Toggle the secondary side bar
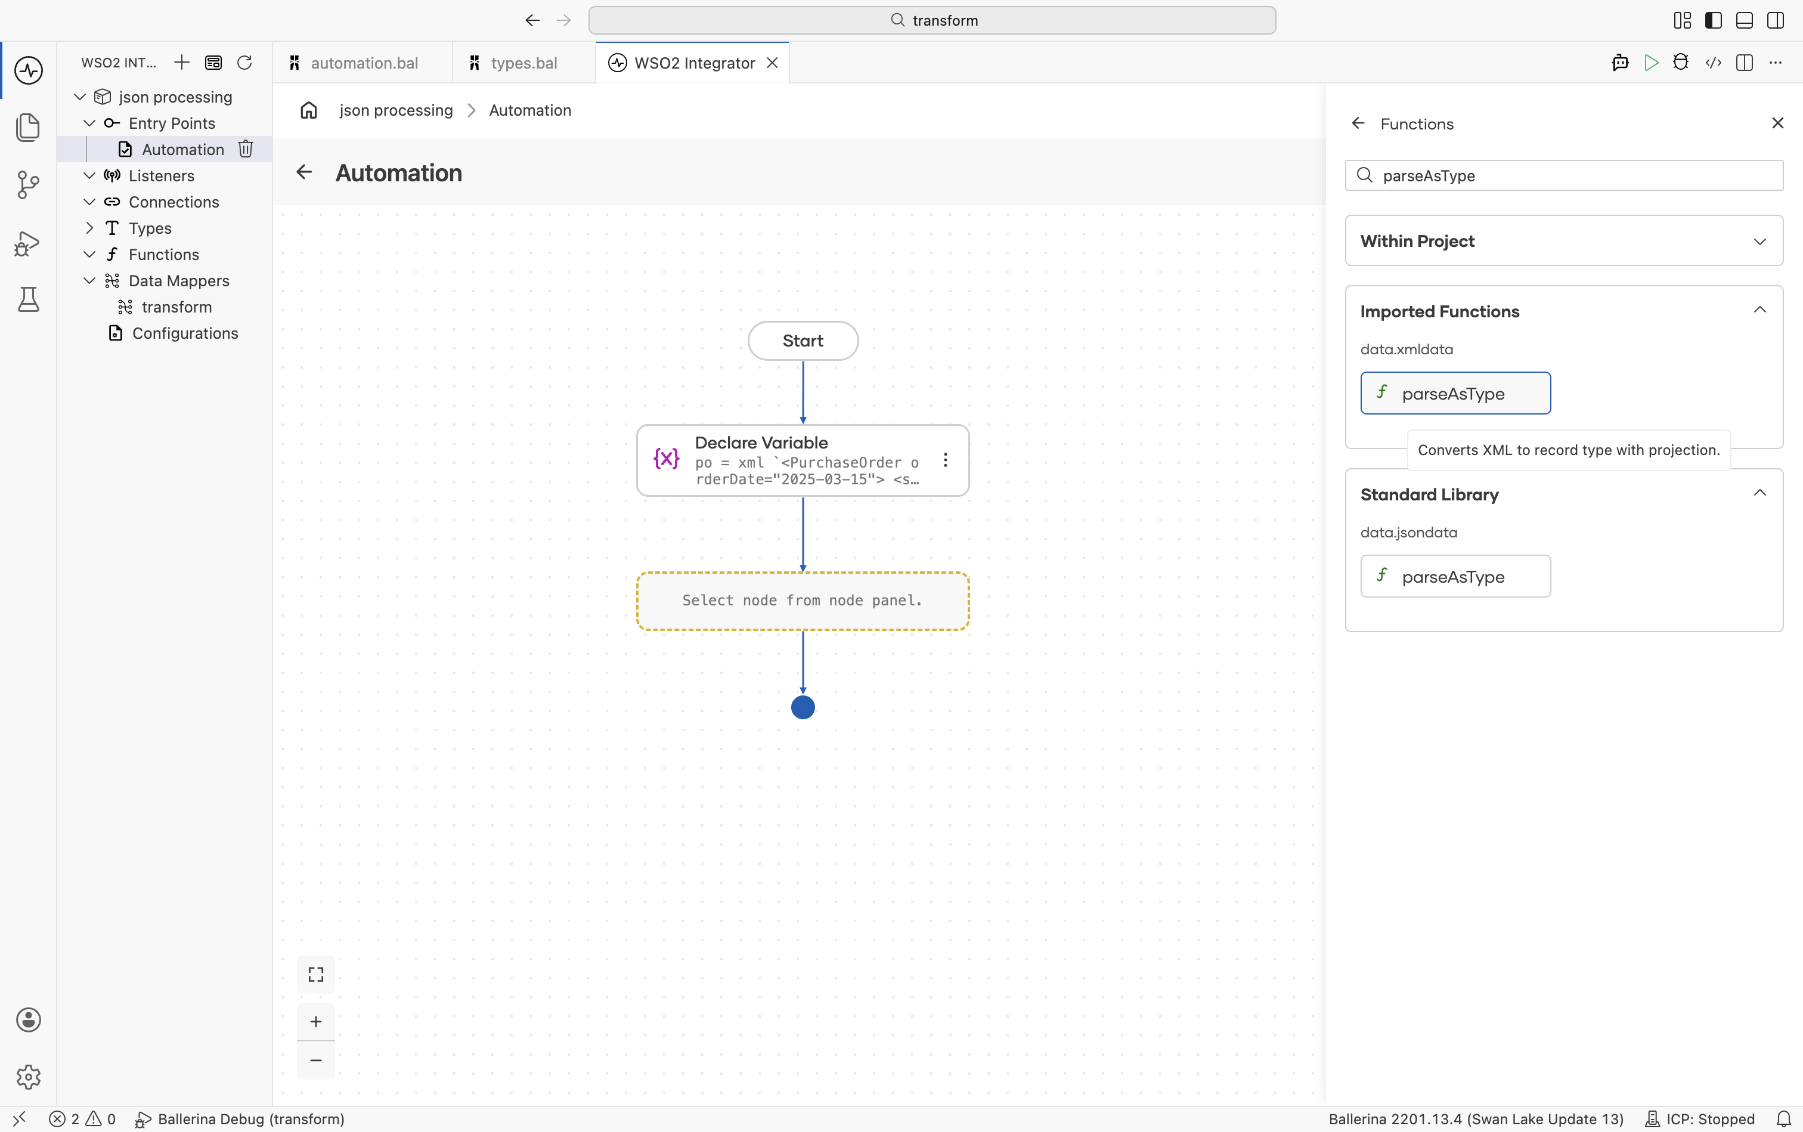The height and width of the screenshot is (1132, 1803). (1776, 20)
